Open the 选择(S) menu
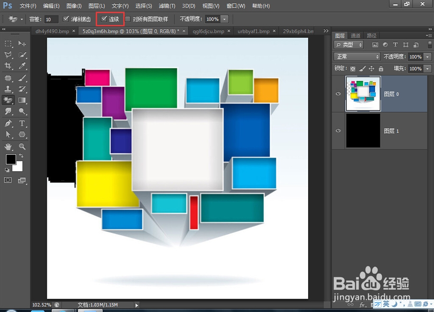This screenshot has width=434, height=312. click(144, 6)
